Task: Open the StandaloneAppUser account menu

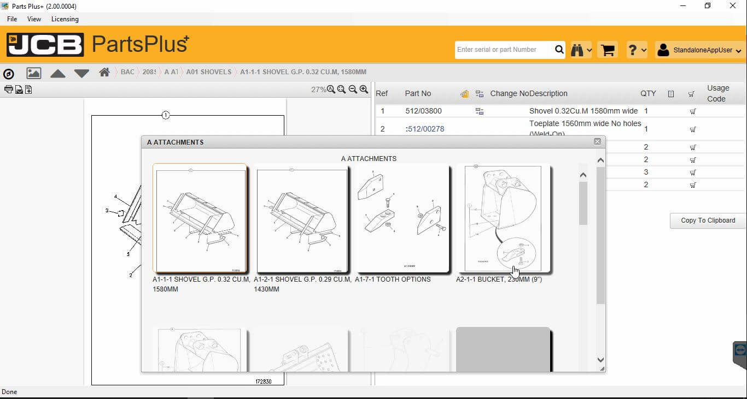Action: (x=701, y=50)
